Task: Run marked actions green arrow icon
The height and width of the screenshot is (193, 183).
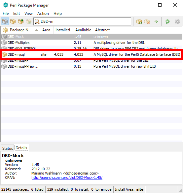Action: click(156, 21)
